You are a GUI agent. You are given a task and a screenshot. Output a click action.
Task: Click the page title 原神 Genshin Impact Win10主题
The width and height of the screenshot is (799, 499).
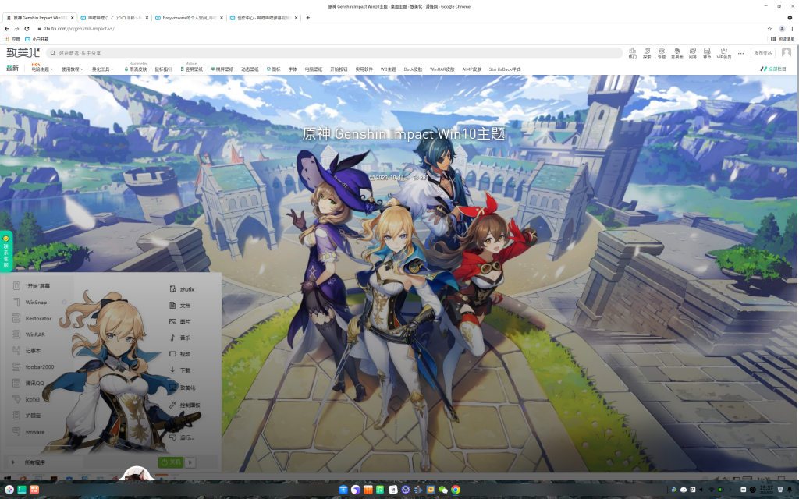pyautogui.click(x=403, y=134)
